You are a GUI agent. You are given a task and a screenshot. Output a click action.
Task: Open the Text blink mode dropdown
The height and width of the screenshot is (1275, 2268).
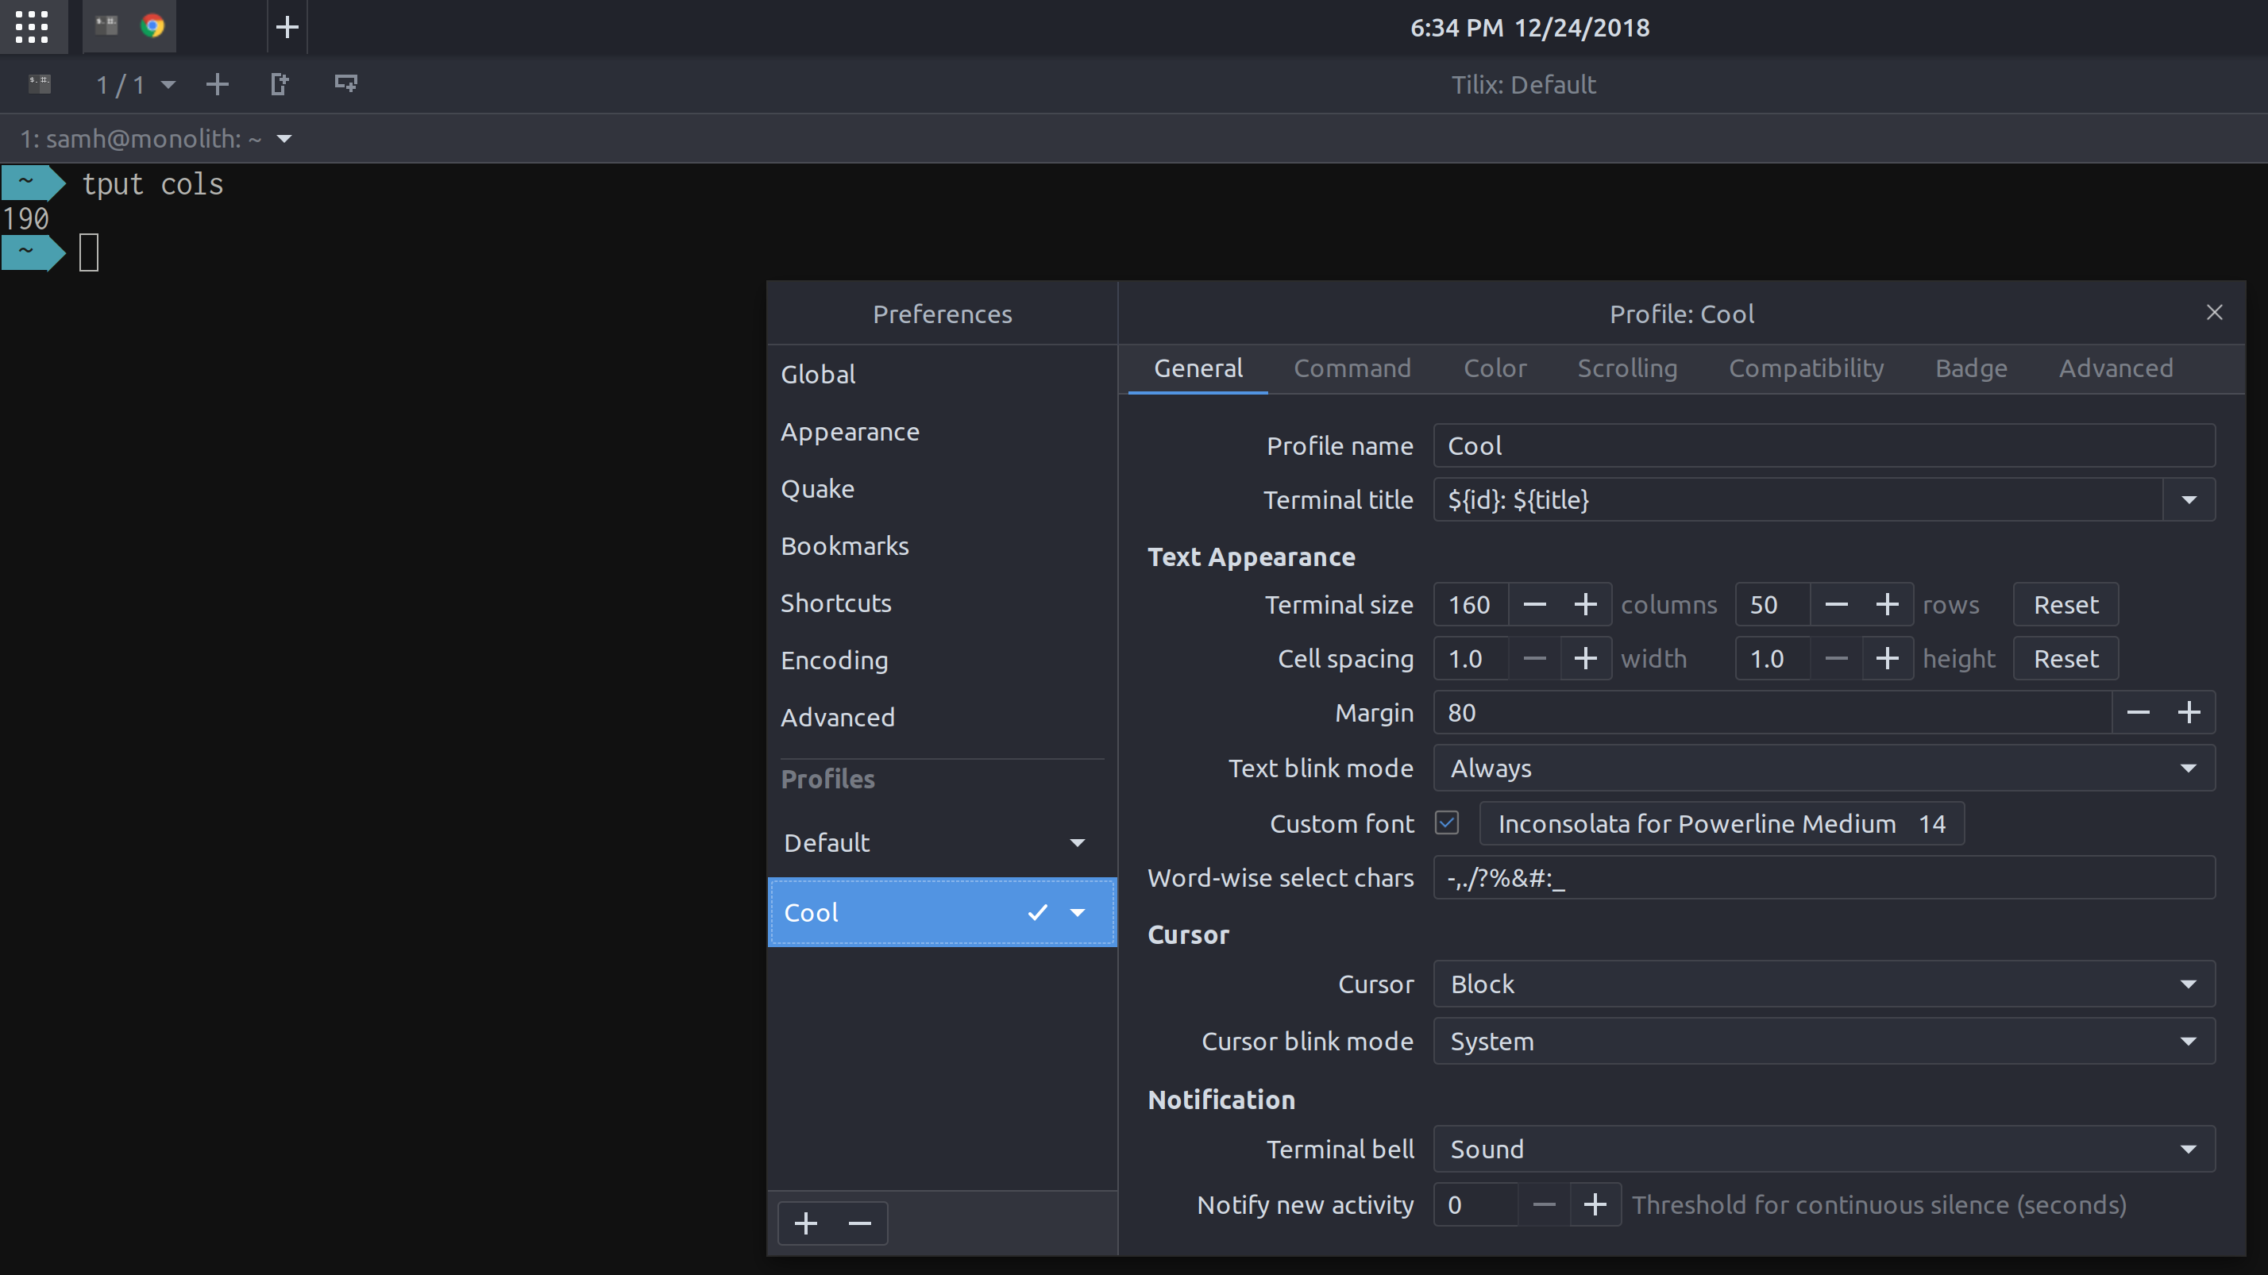tap(1822, 768)
